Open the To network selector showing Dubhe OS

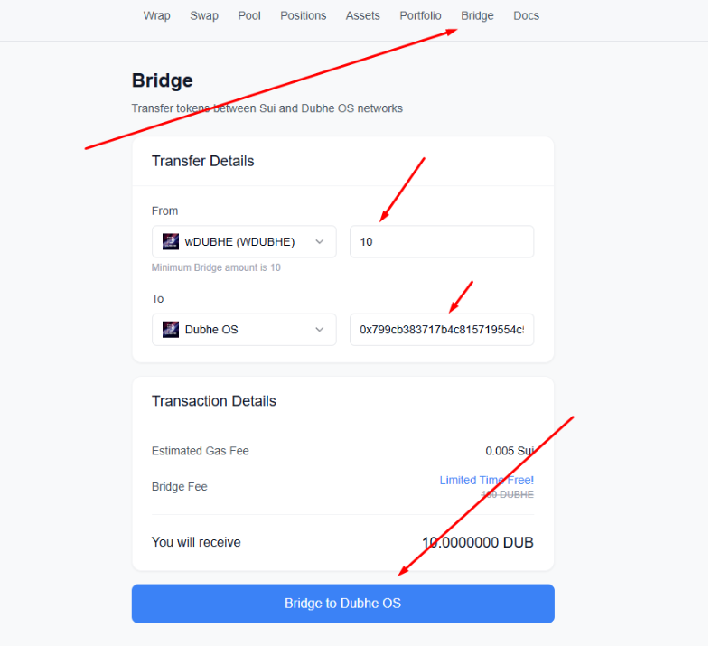point(244,330)
